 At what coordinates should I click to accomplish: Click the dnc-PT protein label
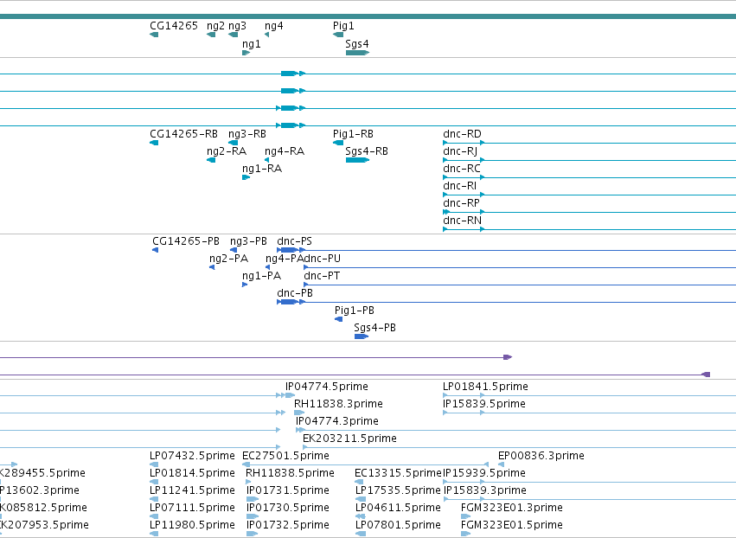[x=322, y=276]
